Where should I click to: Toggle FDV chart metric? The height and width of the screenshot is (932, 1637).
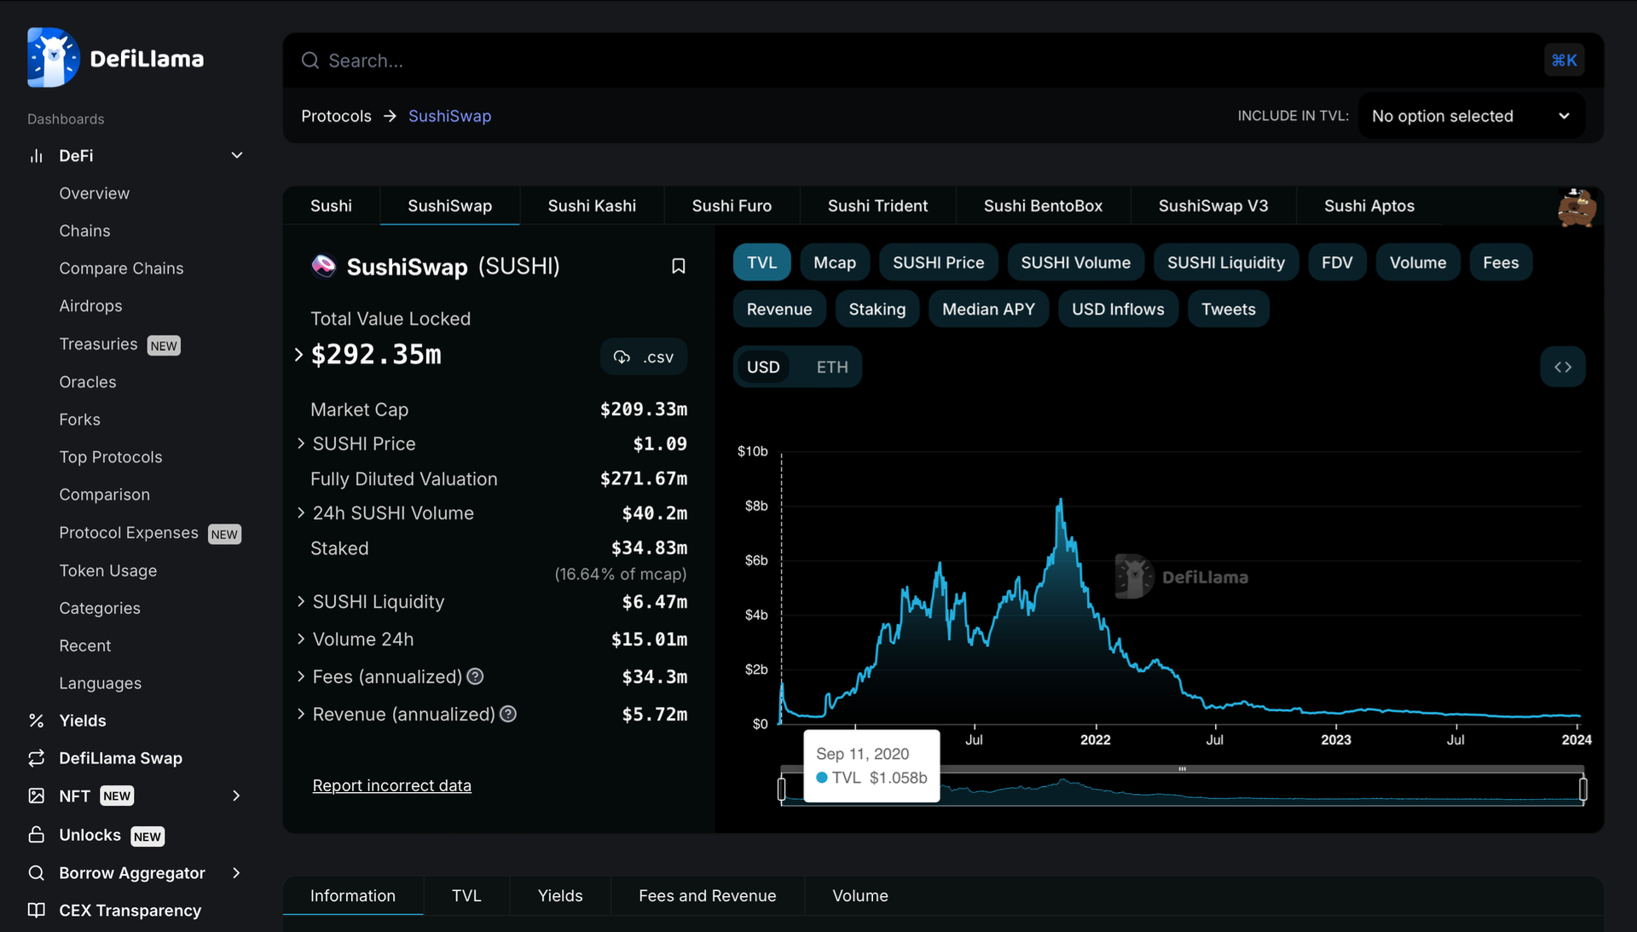[1337, 263]
